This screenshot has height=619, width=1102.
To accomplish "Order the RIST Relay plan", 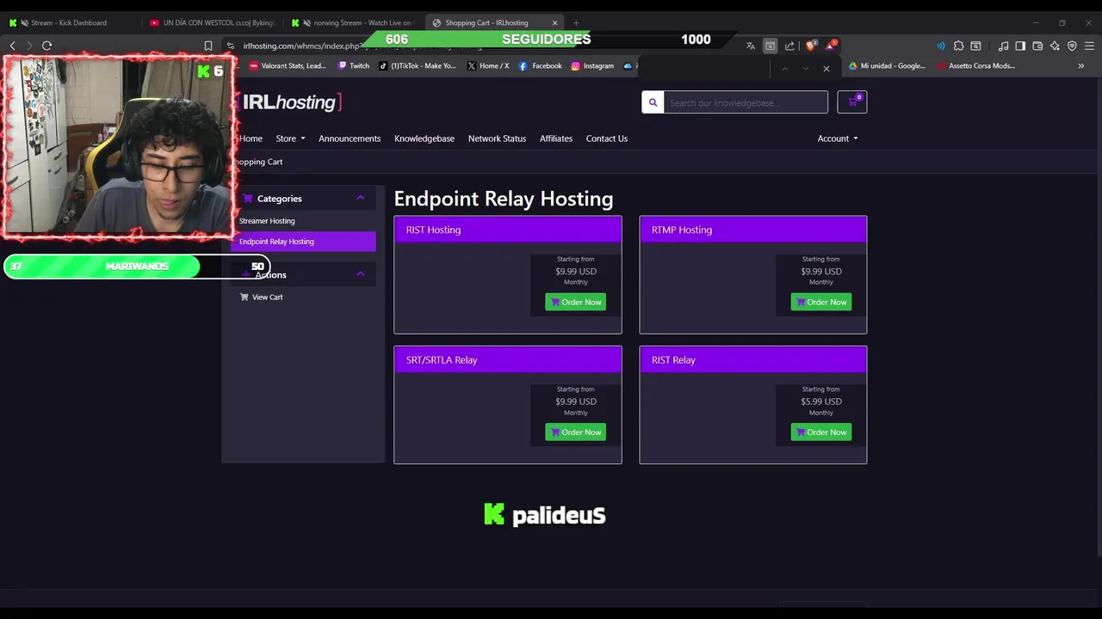I will pos(821,432).
